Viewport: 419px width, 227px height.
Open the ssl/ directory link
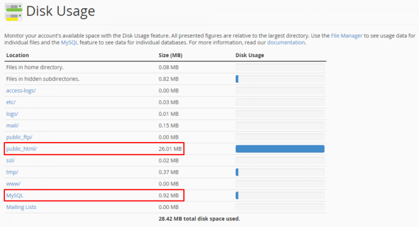point(10,160)
